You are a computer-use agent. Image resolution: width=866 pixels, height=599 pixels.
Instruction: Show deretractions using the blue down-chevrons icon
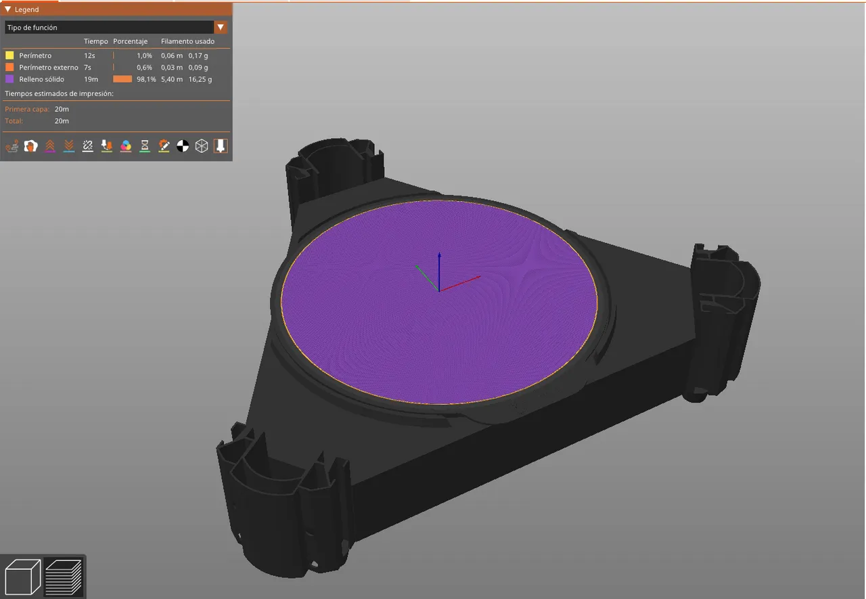68,146
